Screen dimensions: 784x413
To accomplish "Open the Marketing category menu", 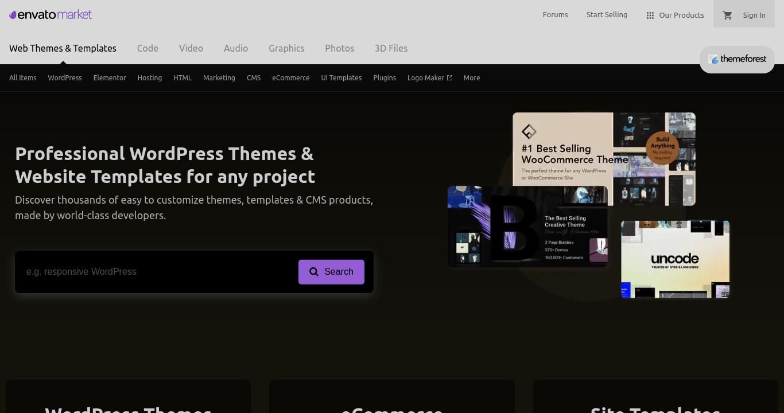I will pyautogui.click(x=219, y=78).
